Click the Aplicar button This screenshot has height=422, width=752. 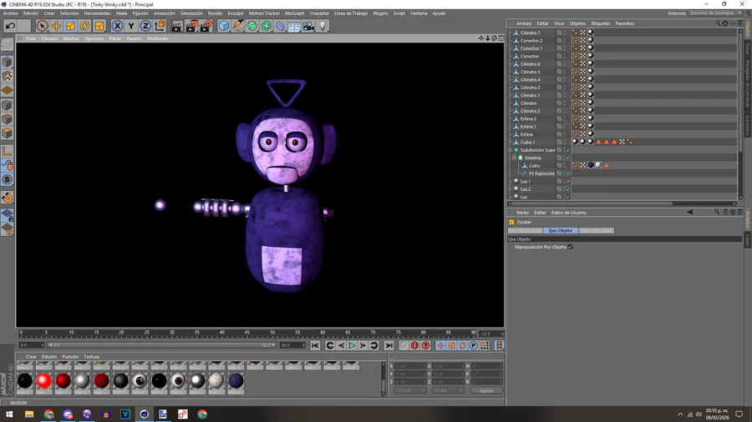coord(486,390)
